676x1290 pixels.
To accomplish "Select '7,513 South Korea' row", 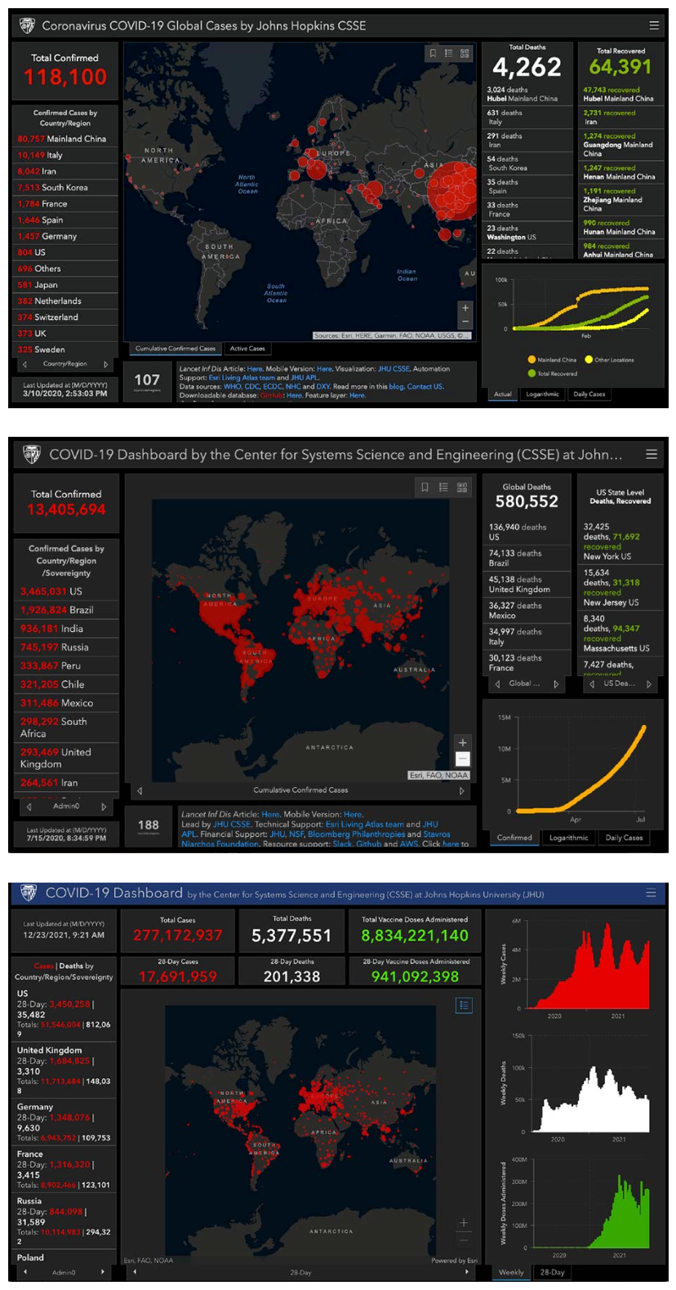I will coord(65,188).
